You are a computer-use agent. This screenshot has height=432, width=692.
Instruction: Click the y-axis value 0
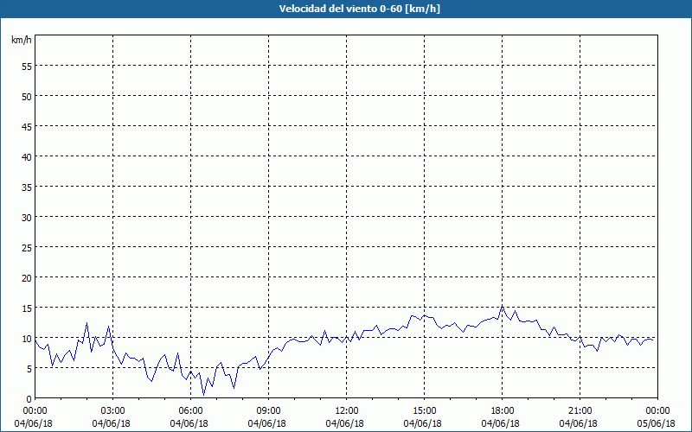click(x=29, y=399)
